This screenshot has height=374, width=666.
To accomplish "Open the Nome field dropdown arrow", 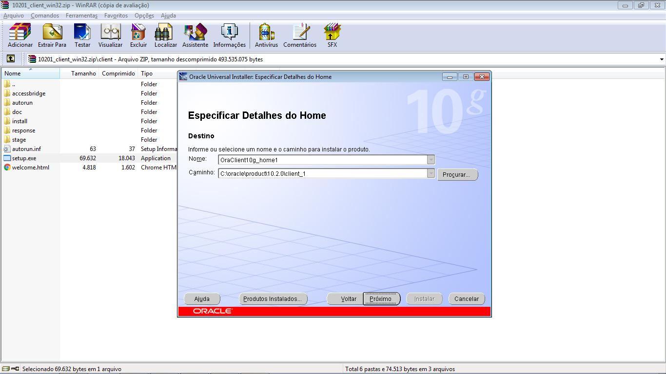I will [x=430, y=160].
